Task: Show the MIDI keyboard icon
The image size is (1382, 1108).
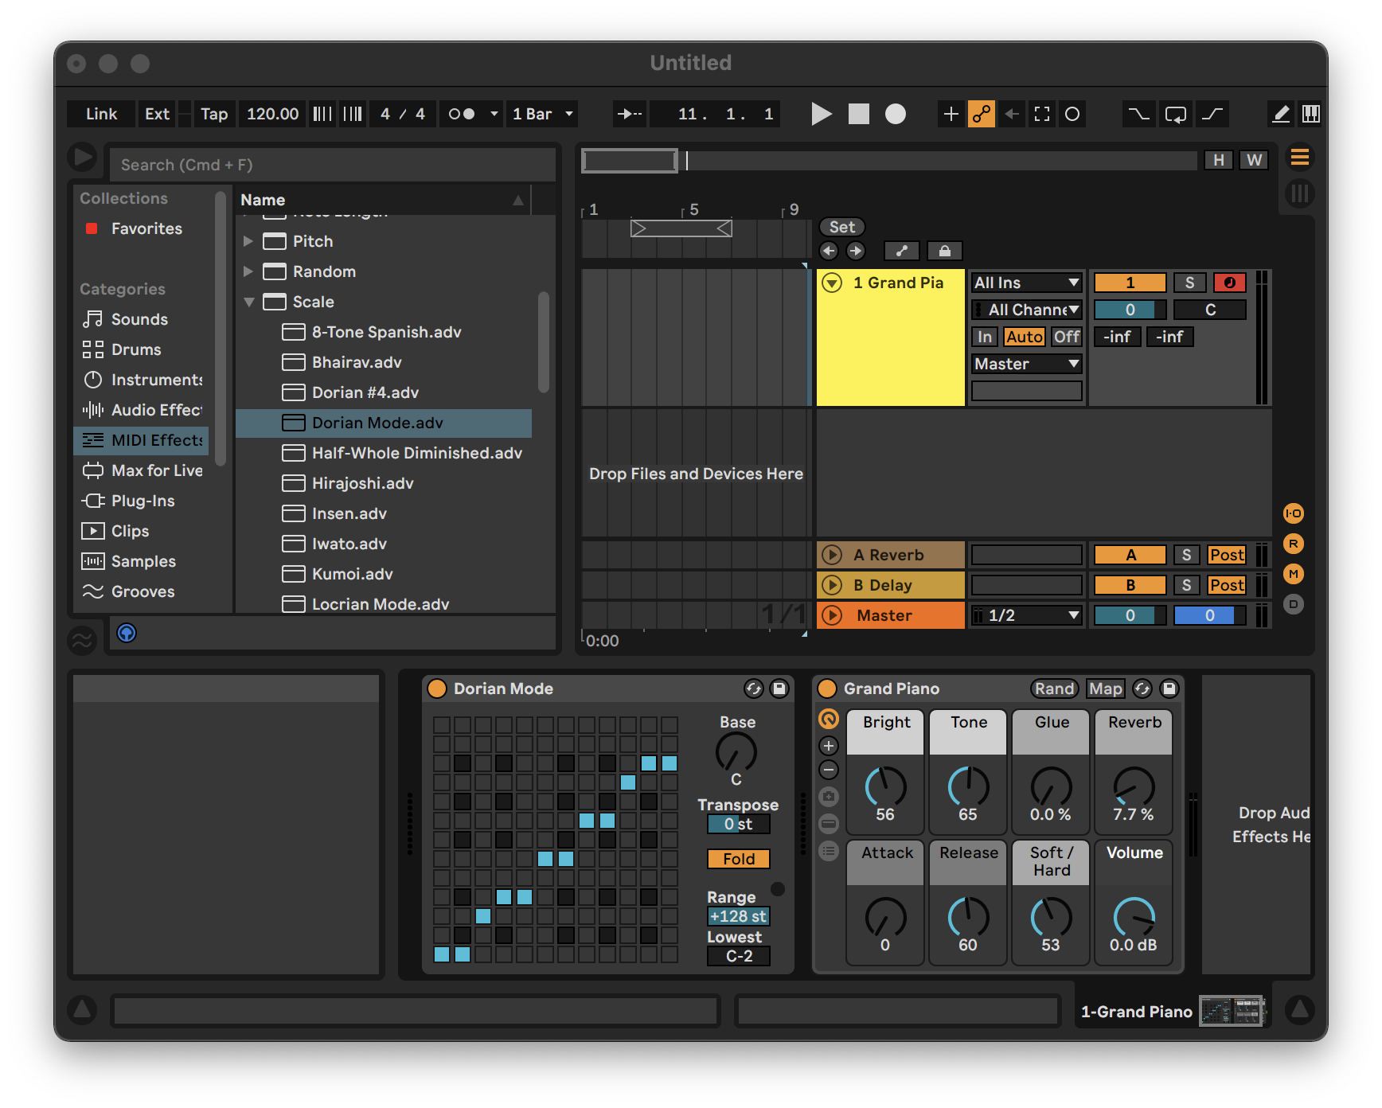Action: pyautogui.click(x=1310, y=114)
